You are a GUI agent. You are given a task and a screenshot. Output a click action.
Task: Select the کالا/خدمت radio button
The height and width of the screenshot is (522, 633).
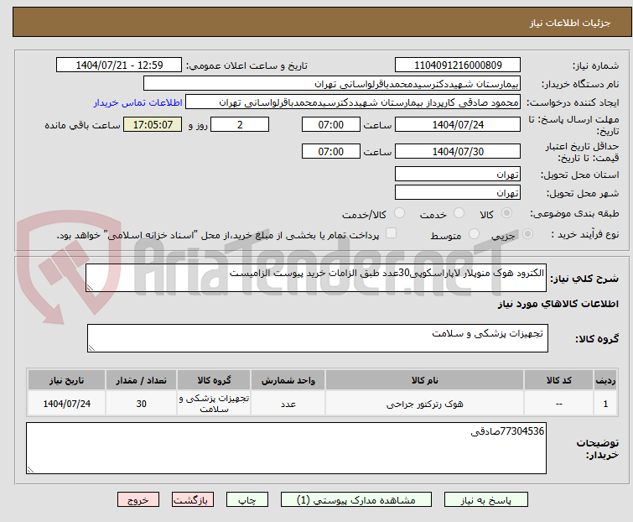pyautogui.click(x=399, y=213)
